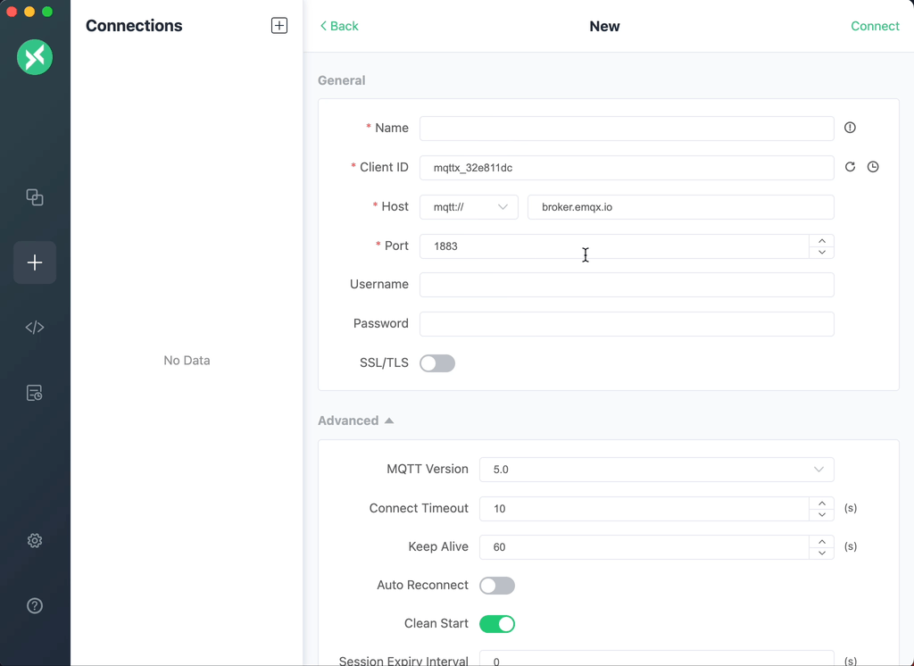The image size is (914, 666).
Task: Decrease the Port value with down arrow
Action: tap(822, 253)
